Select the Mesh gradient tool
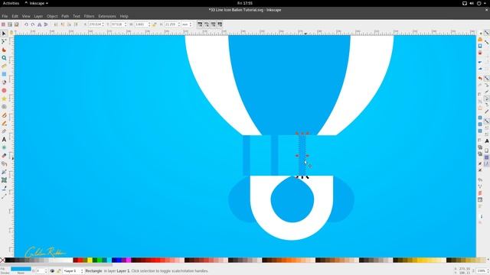Image resolution: width=490 pixels, height=275 pixels. tap(4, 180)
